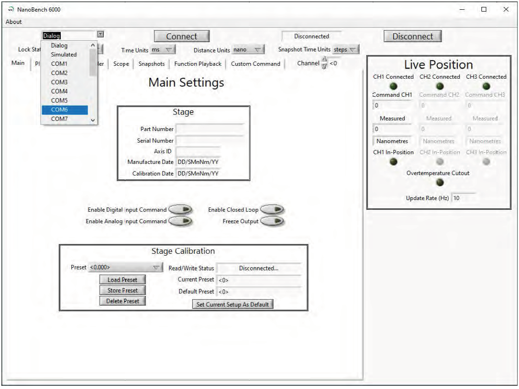
Task: Select Simulated from the port list
Action: pos(65,55)
